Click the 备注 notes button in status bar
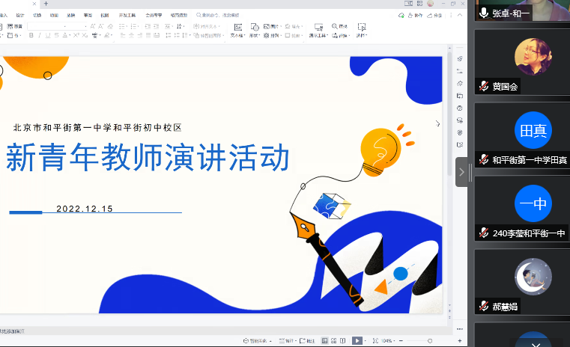Viewport: 570px width, 347px height. pos(307,341)
